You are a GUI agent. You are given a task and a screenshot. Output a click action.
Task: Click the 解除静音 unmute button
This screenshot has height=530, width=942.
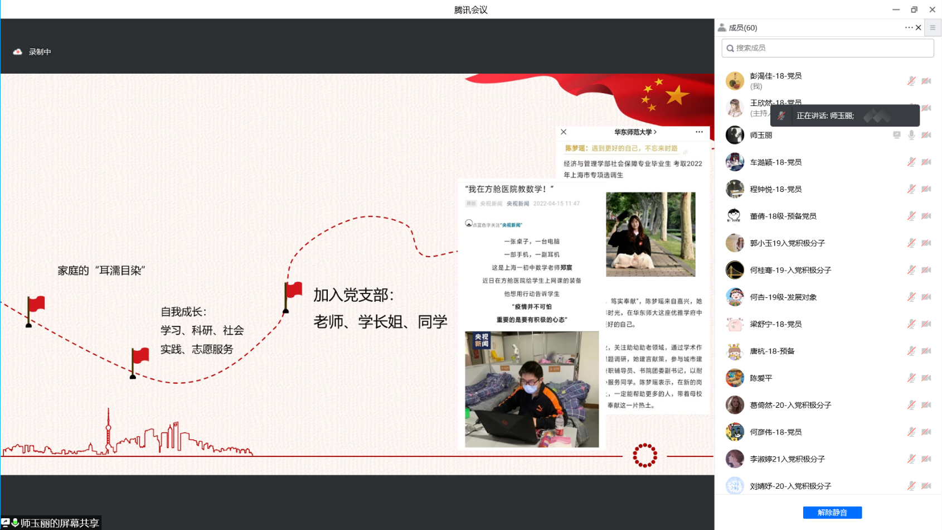(832, 512)
